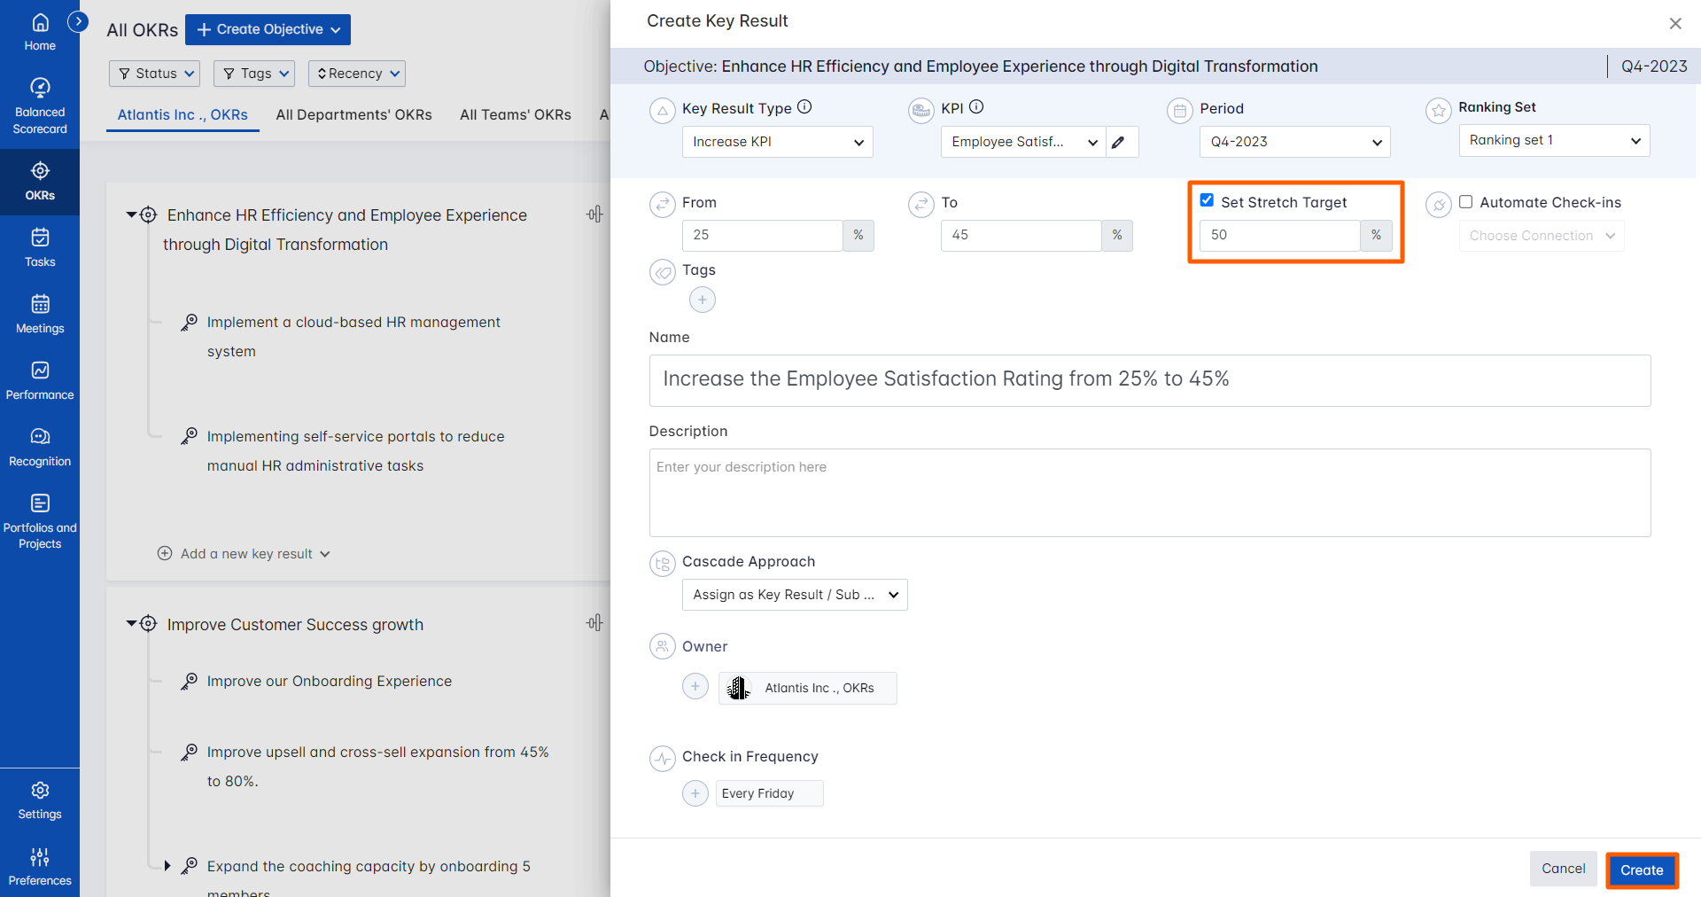Add a tag with the plus icon
The width and height of the screenshot is (1701, 897).
pos(702,300)
